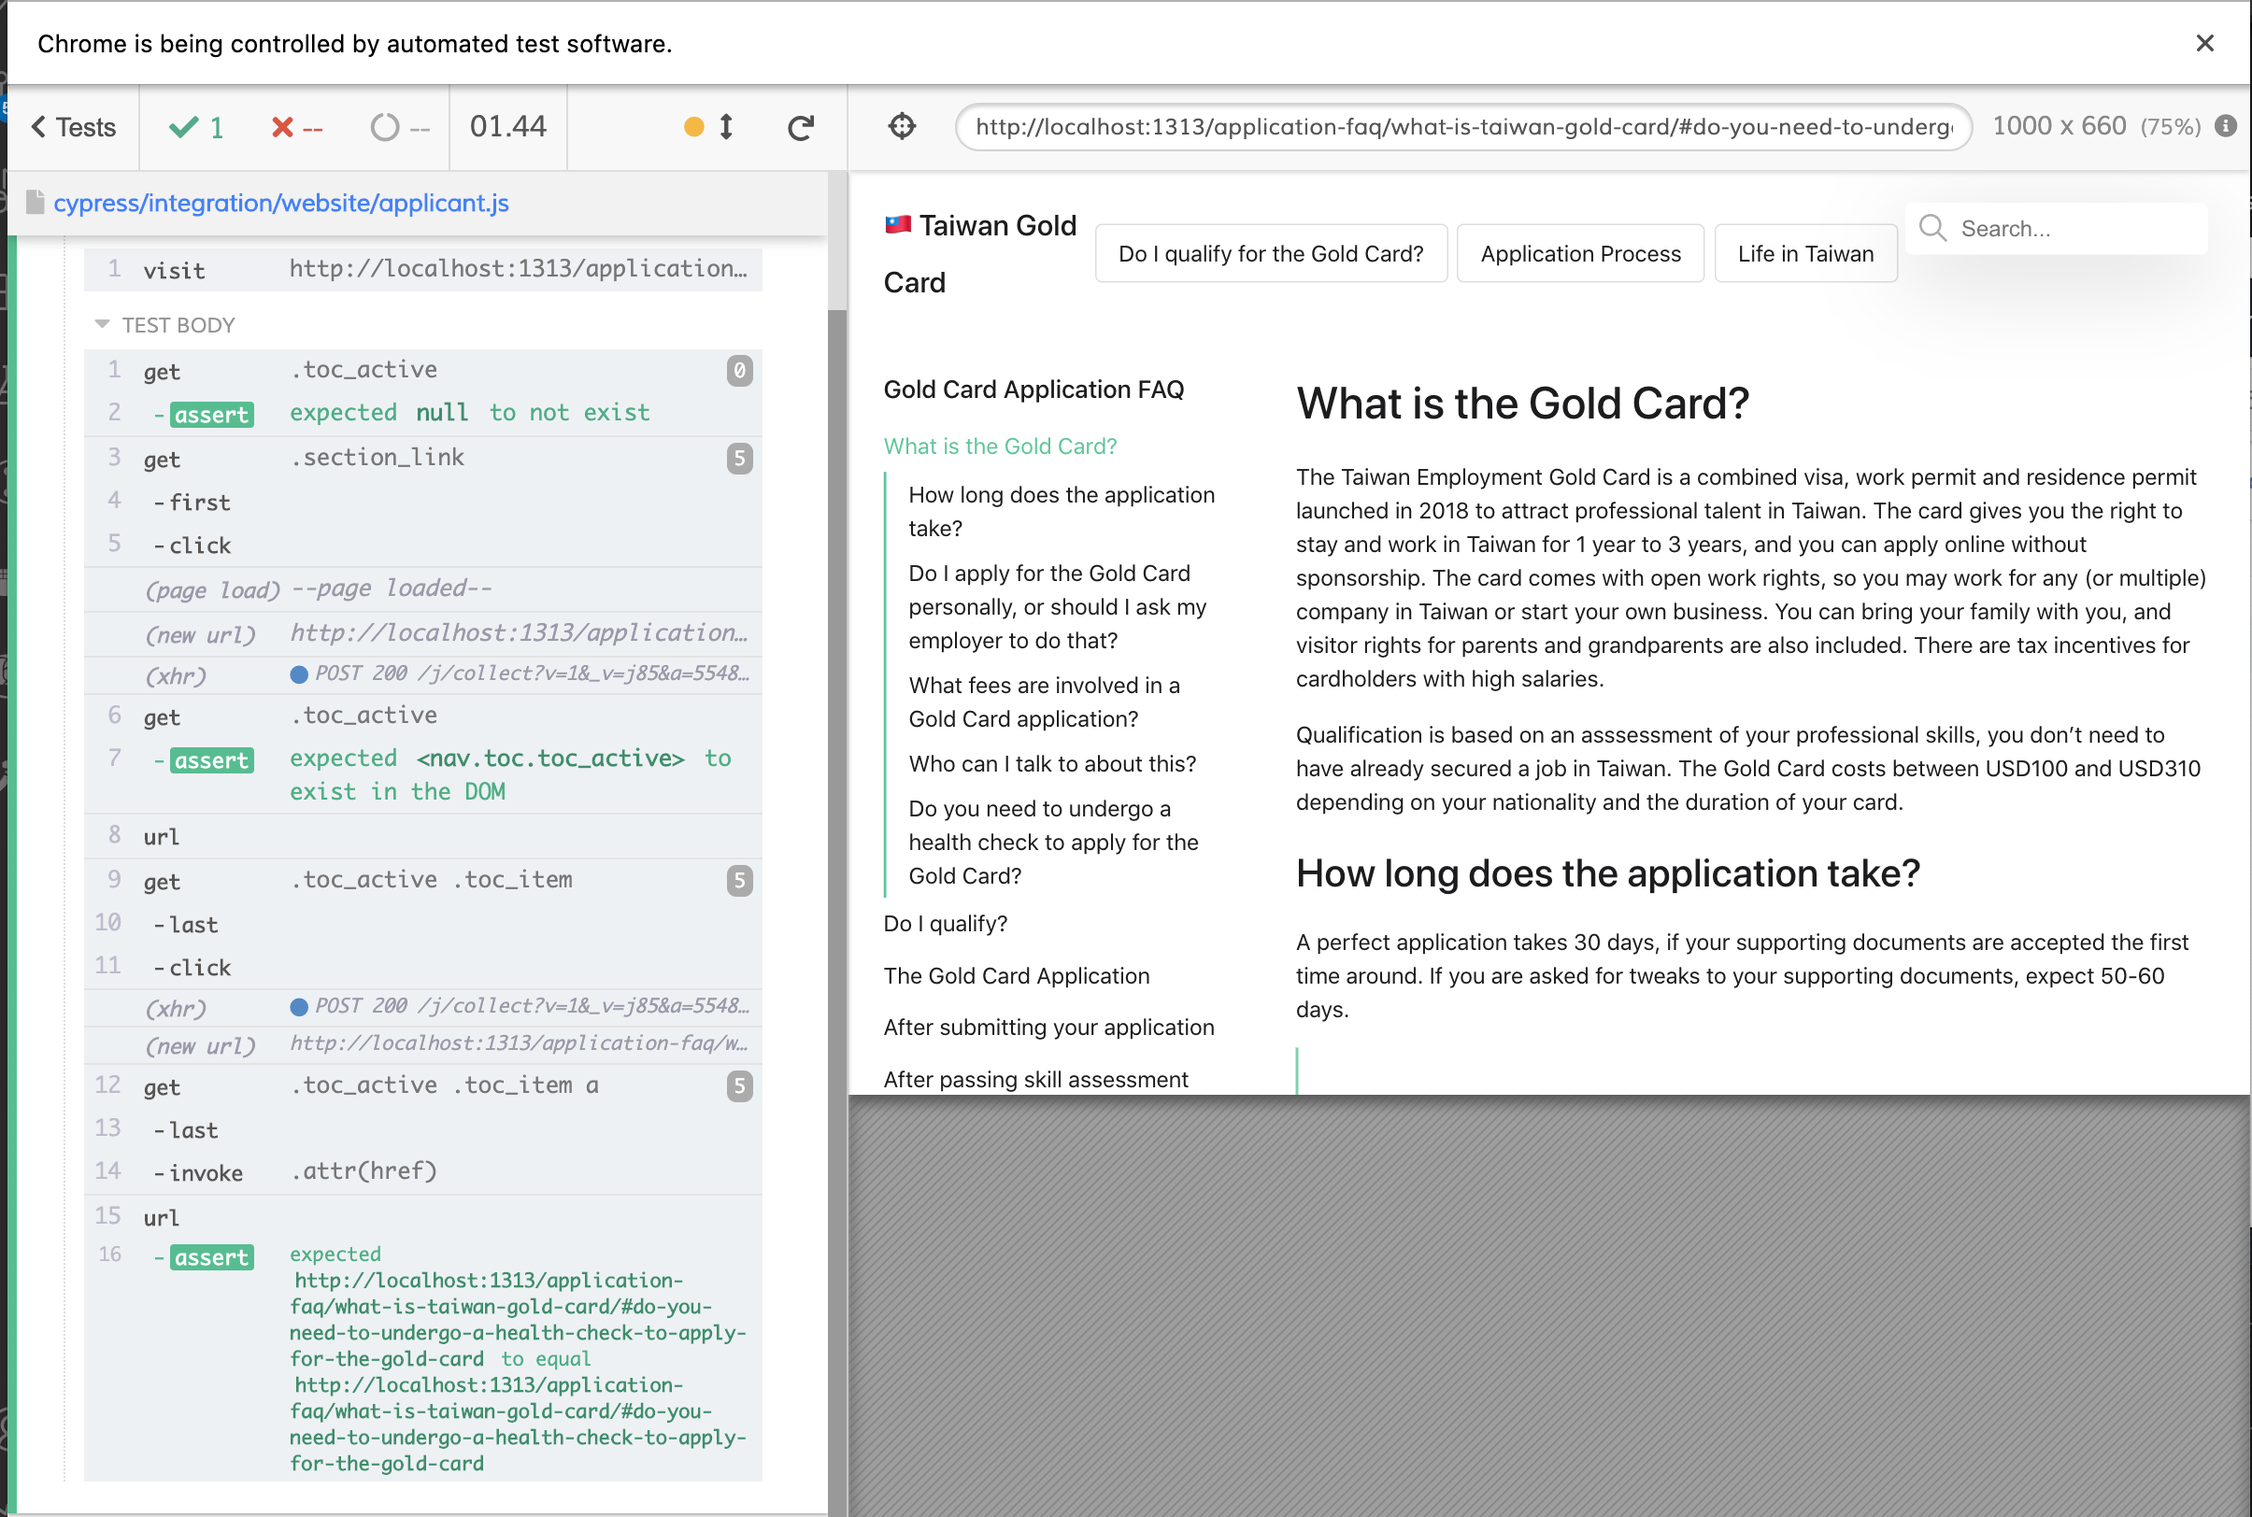Click the reload tests icon
The image size is (2252, 1517).
pos(800,128)
